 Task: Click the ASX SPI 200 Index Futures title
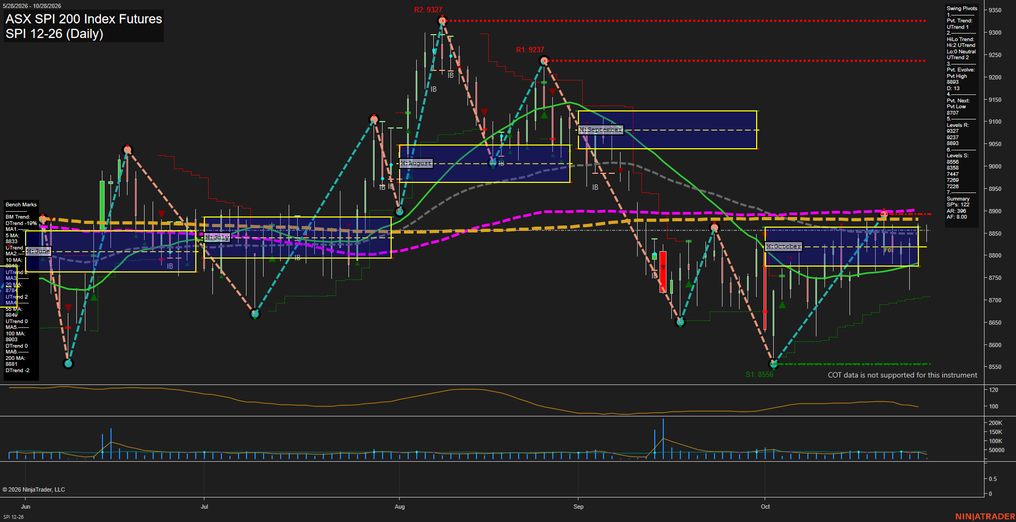click(84, 19)
